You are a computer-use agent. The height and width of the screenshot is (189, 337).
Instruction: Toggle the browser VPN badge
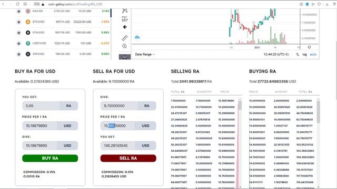pyautogui.click(x=37, y=4)
